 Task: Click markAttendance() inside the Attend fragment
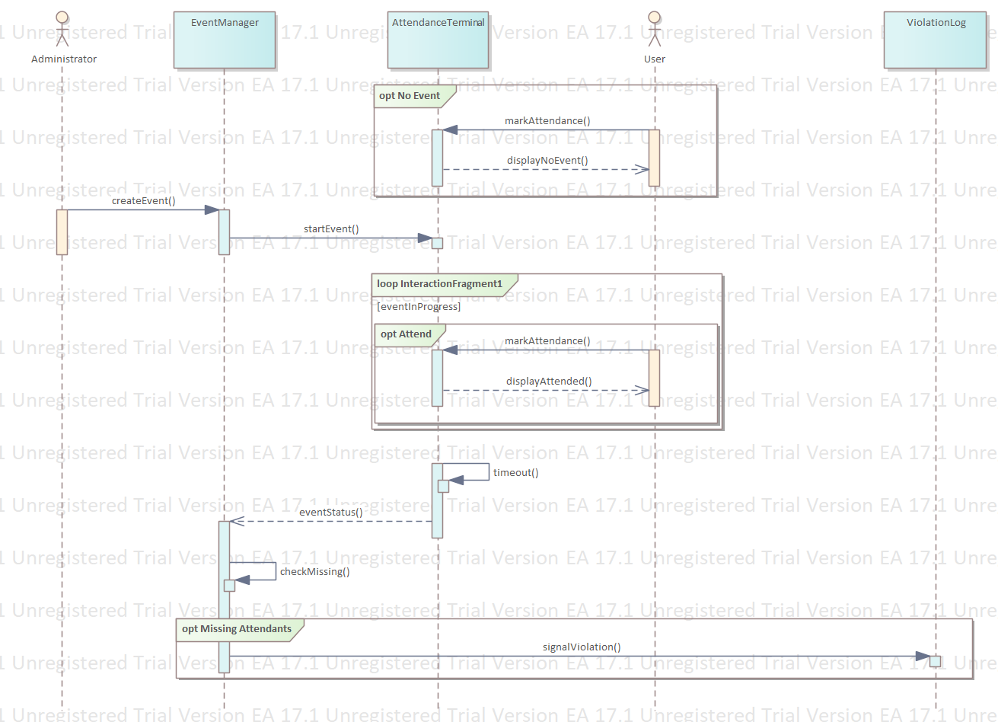click(x=547, y=341)
